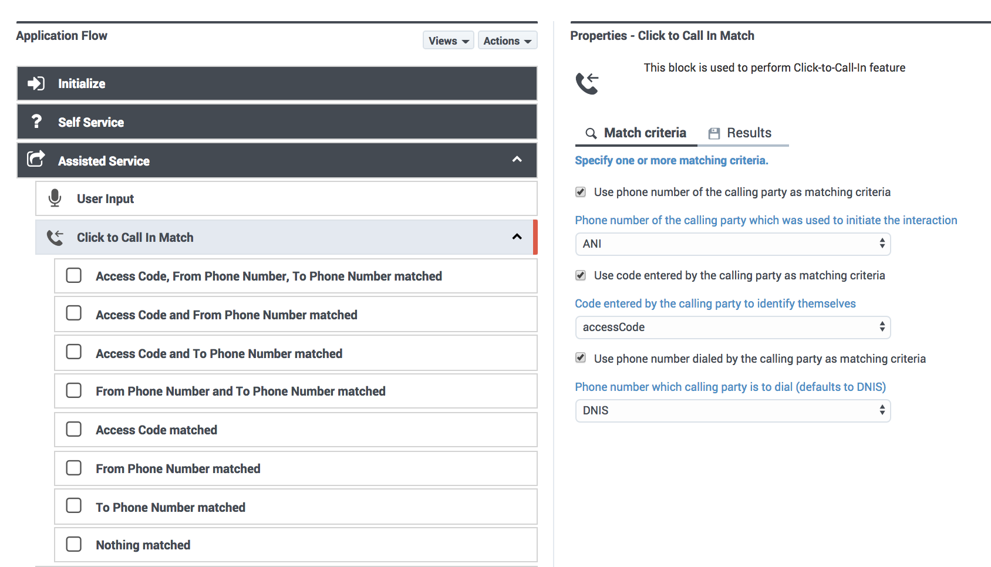Select the Initialize block
This screenshot has width=991, height=567.
(x=277, y=83)
